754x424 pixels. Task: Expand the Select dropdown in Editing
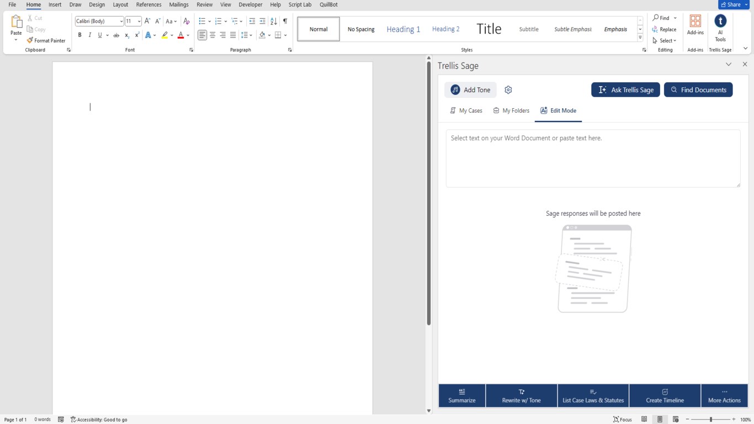pyautogui.click(x=664, y=41)
